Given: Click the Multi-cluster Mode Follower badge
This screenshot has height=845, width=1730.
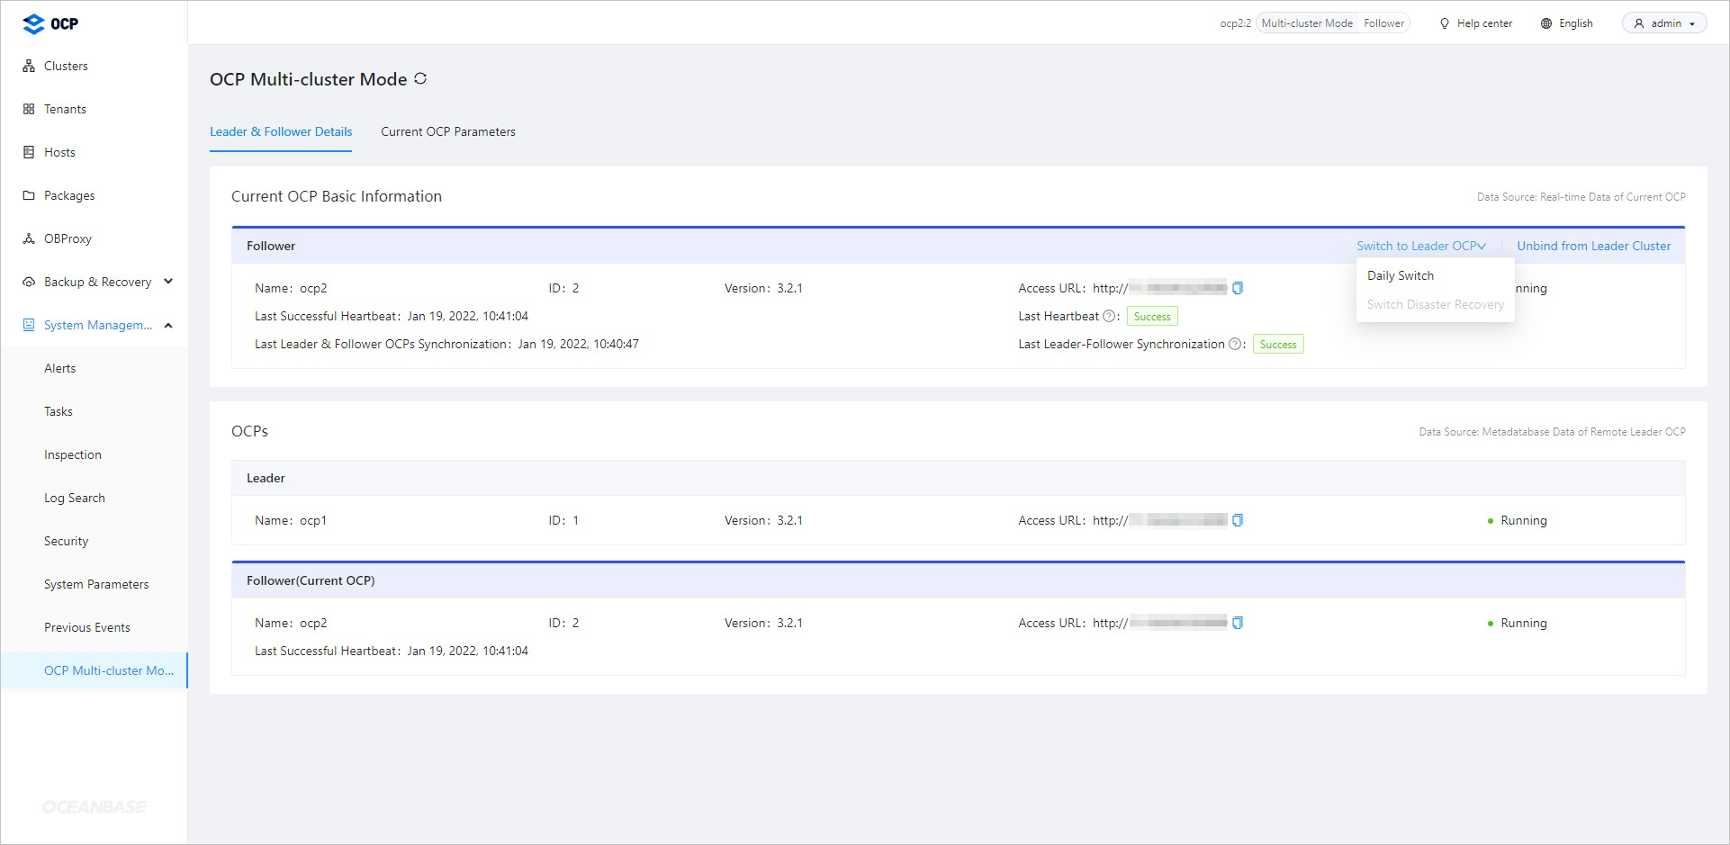Looking at the screenshot, I should 1332,23.
